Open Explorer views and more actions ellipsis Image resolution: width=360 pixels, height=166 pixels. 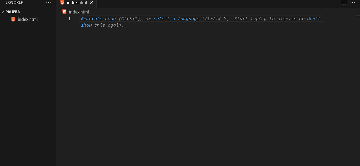tap(48, 3)
